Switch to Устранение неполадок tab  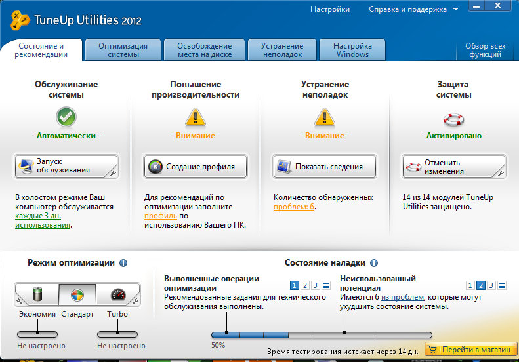pyautogui.click(x=282, y=50)
